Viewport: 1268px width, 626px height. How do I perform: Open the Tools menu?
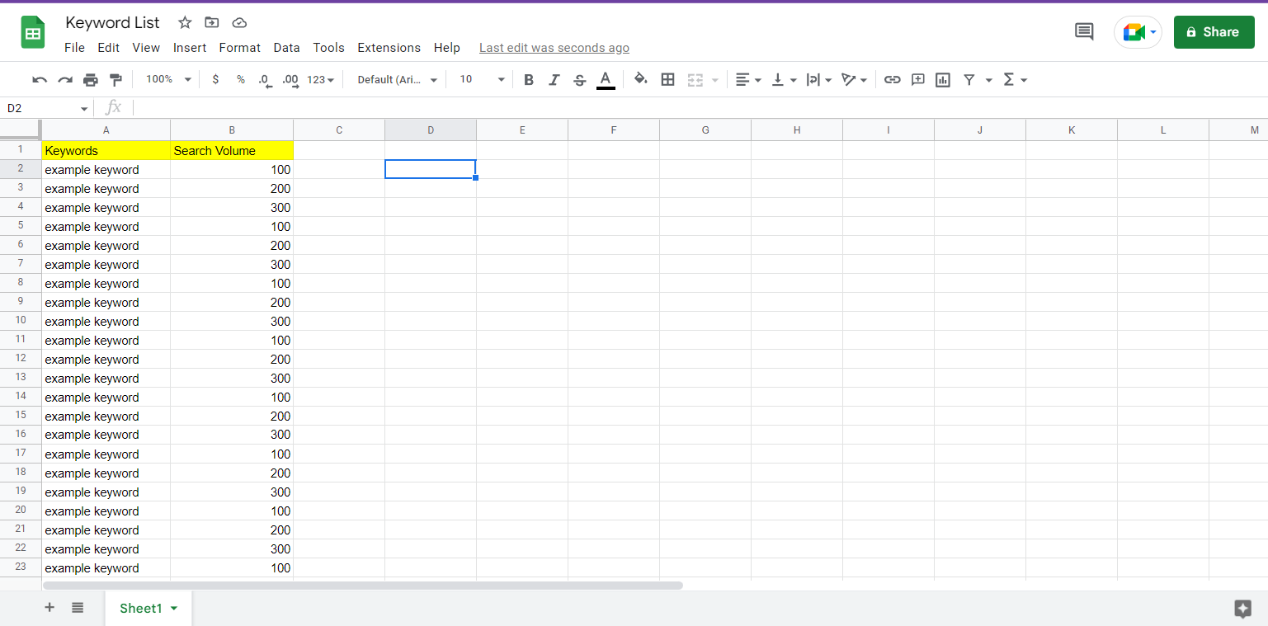coord(328,48)
